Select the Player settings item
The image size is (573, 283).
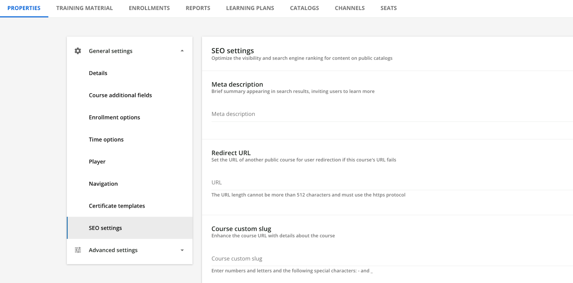pos(97,162)
